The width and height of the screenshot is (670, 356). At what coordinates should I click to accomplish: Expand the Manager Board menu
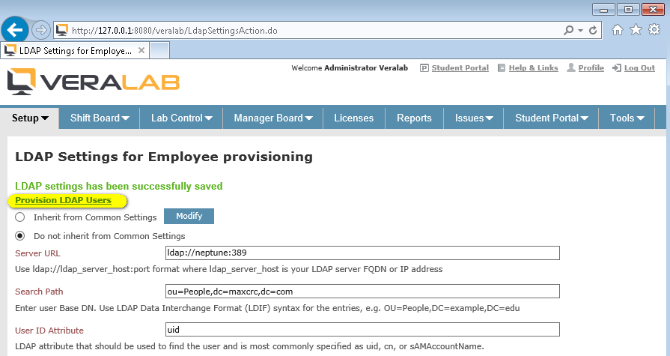(273, 118)
